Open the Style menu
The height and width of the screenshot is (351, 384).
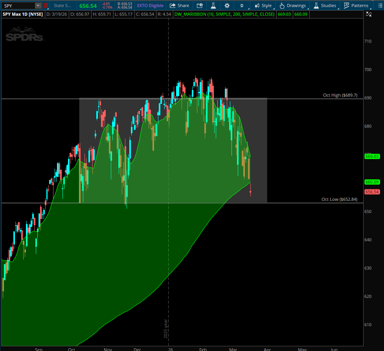point(263,6)
